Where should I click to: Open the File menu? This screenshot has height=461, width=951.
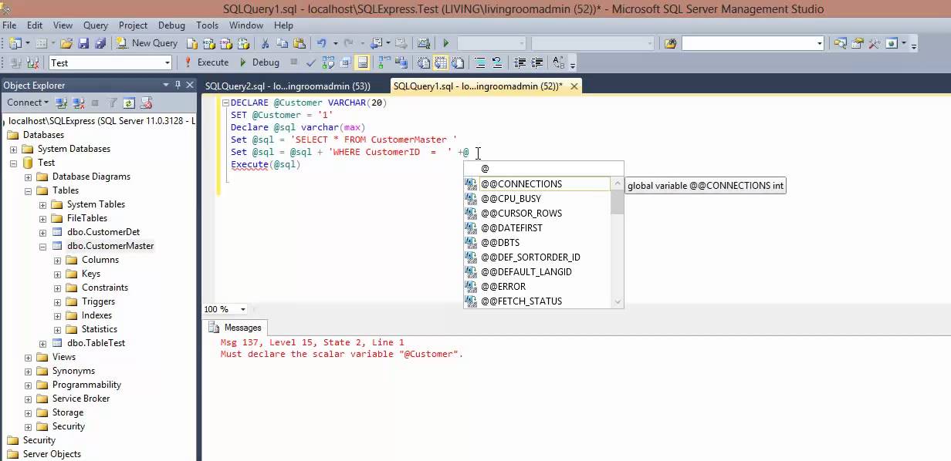coord(9,25)
